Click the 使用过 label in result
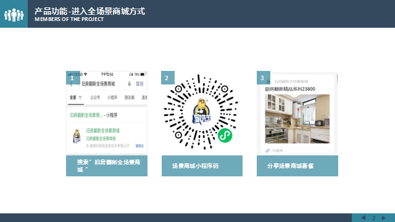 click(139, 146)
